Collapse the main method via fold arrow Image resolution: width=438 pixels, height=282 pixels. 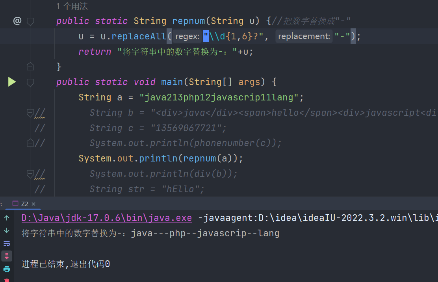point(30,82)
